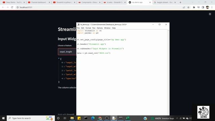
Task: Open Microsoft Edge from the taskbar
Action: (x=93, y=118)
